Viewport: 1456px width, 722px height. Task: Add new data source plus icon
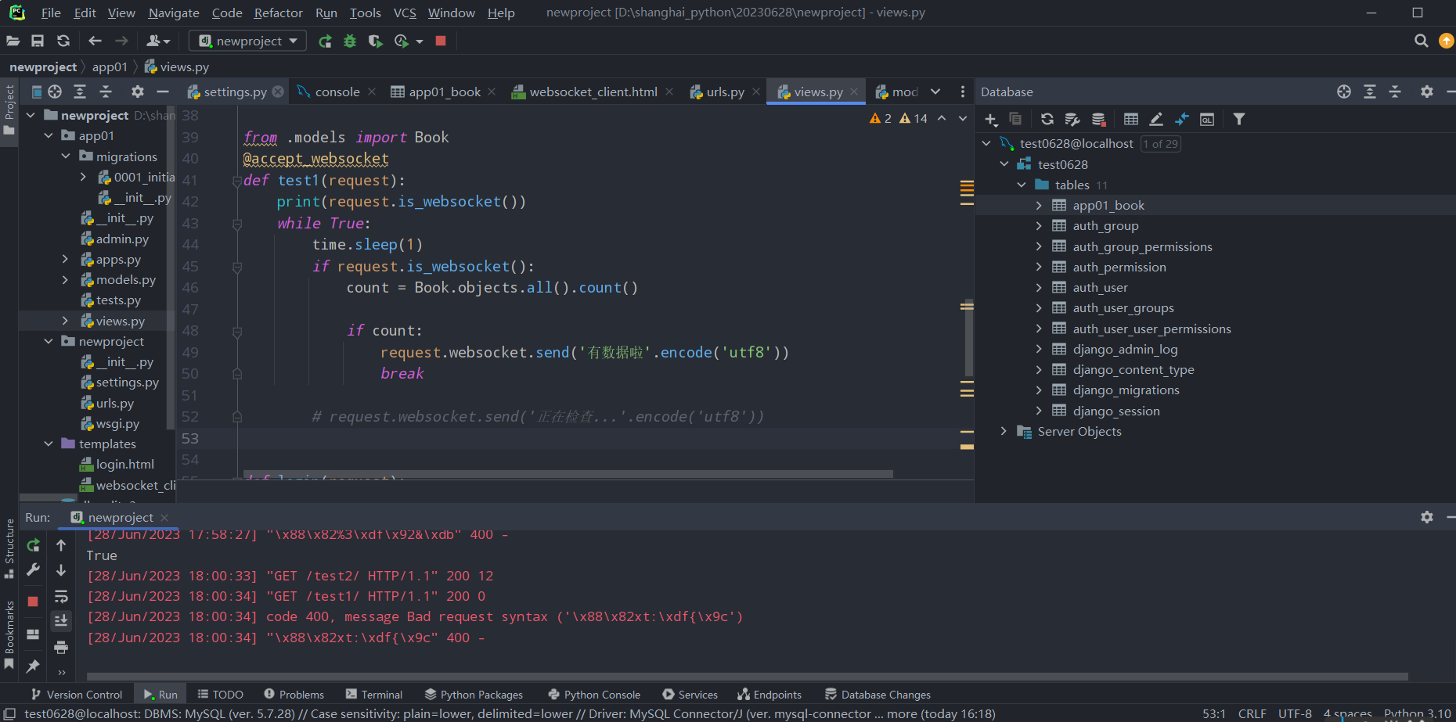(991, 119)
